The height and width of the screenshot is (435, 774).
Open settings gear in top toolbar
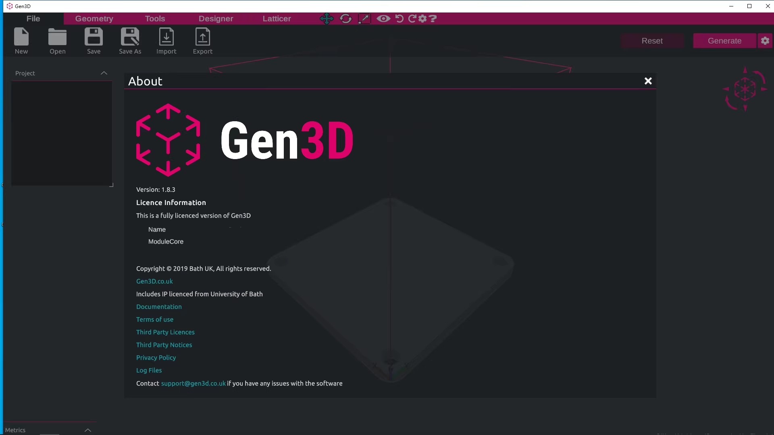[422, 19]
